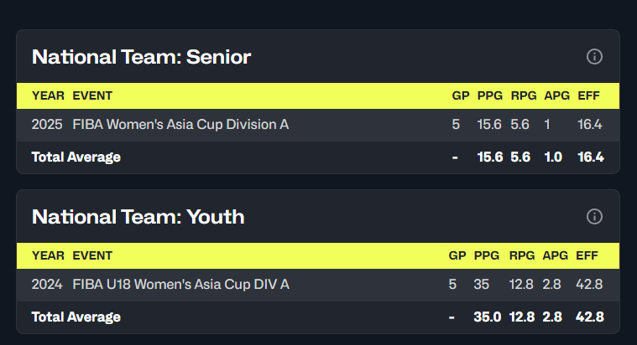Click the 42.8 total EFF value in Youth table
637x345 pixels.
point(589,317)
